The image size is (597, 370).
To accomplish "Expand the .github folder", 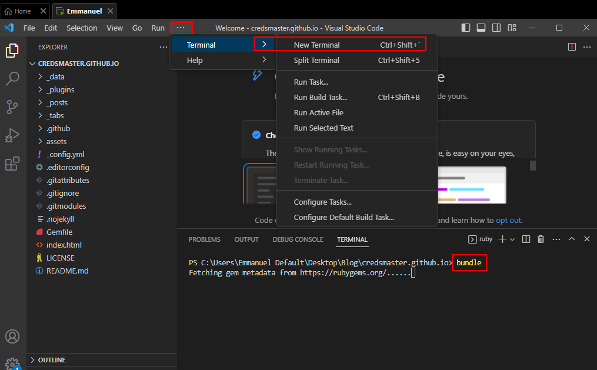I will pos(102,128).
